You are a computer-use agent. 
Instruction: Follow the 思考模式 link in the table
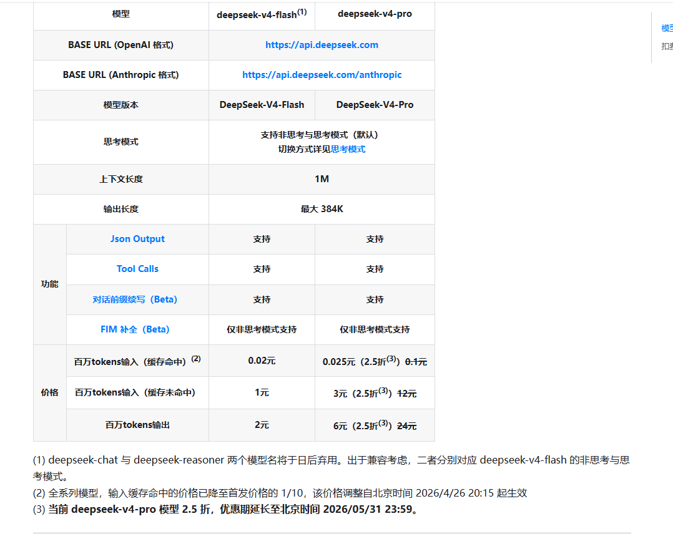pos(348,149)
